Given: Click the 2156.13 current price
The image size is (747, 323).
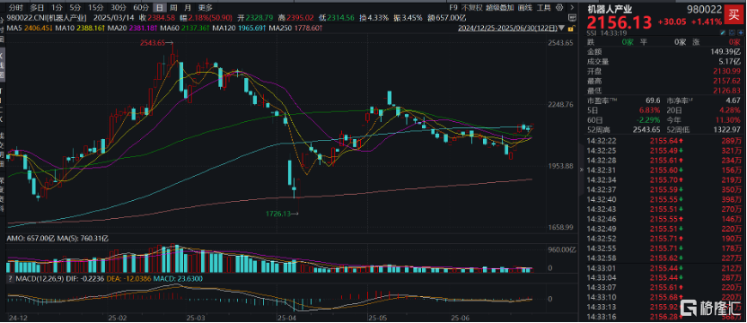Looking at the screenshot, I should click(x=620, y=22).
